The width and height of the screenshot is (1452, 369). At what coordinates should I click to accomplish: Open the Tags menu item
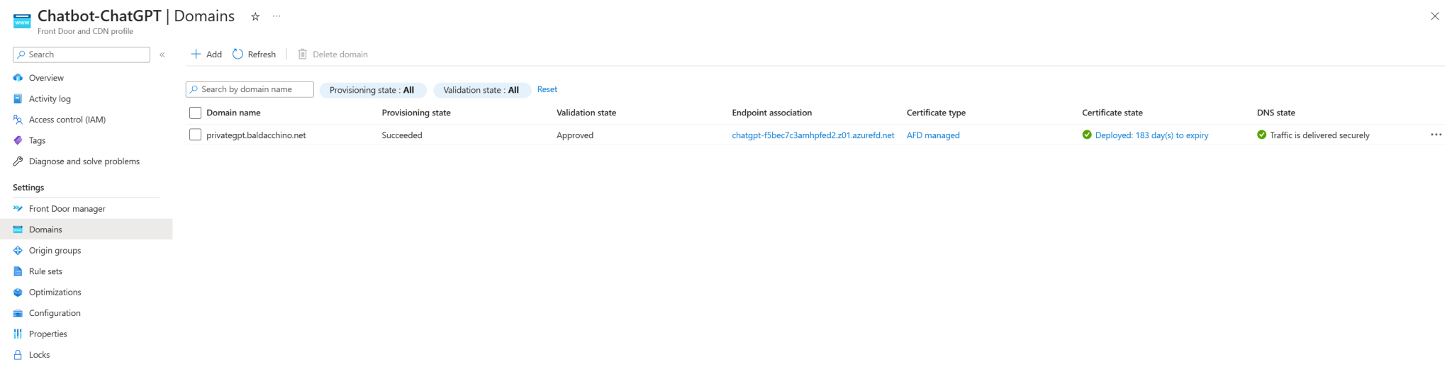click(x=86, y=140)
